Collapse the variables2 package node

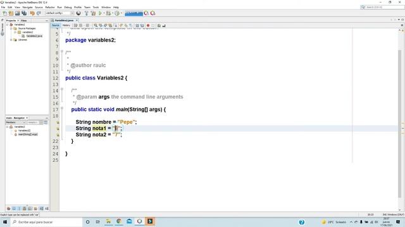15,32
